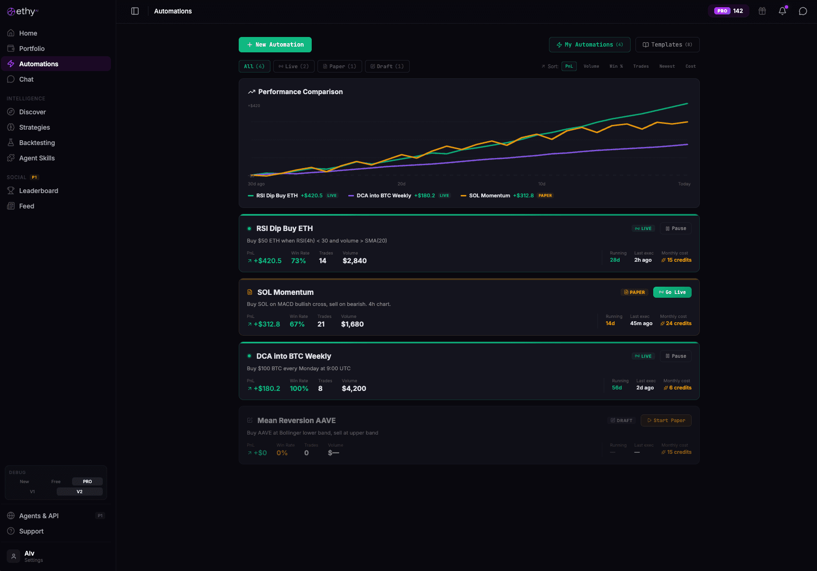The height and width of the screenshot is (571, 817).
Task: Click the New Automation button
Action: (x=275, y=44)
